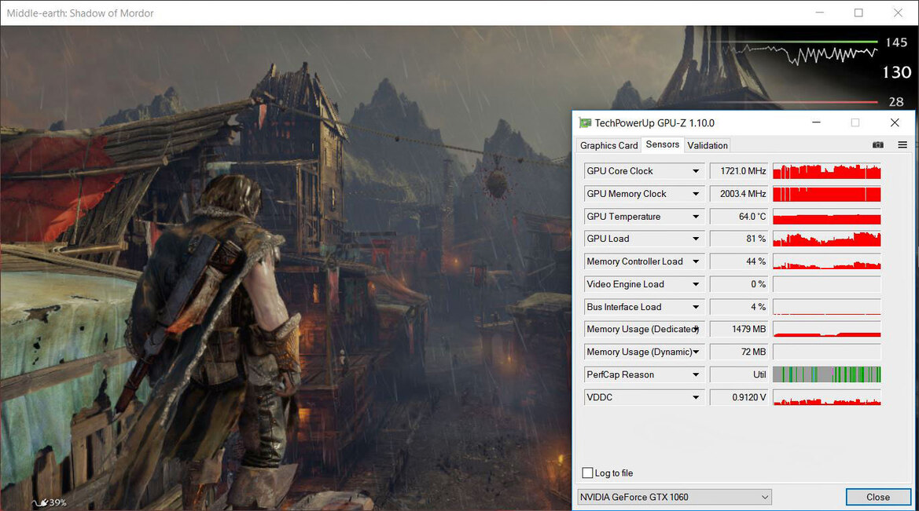
Task: Click the Memory Usage (Dedicated) history graph
Action: (x=827, y=330)
